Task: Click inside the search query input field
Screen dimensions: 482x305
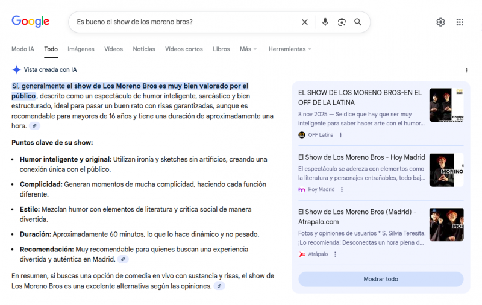Action: [184, 22]
